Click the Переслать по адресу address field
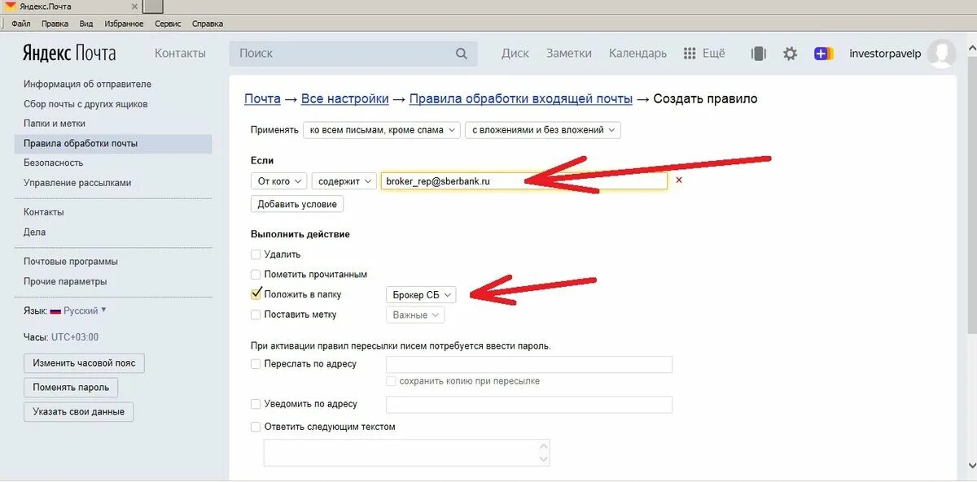The height and width of the screenshot is (482, 977). 529,364
